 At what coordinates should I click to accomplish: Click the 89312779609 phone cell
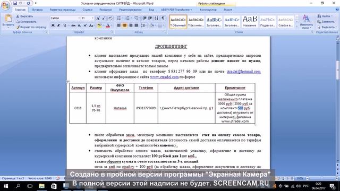point(146,108)
